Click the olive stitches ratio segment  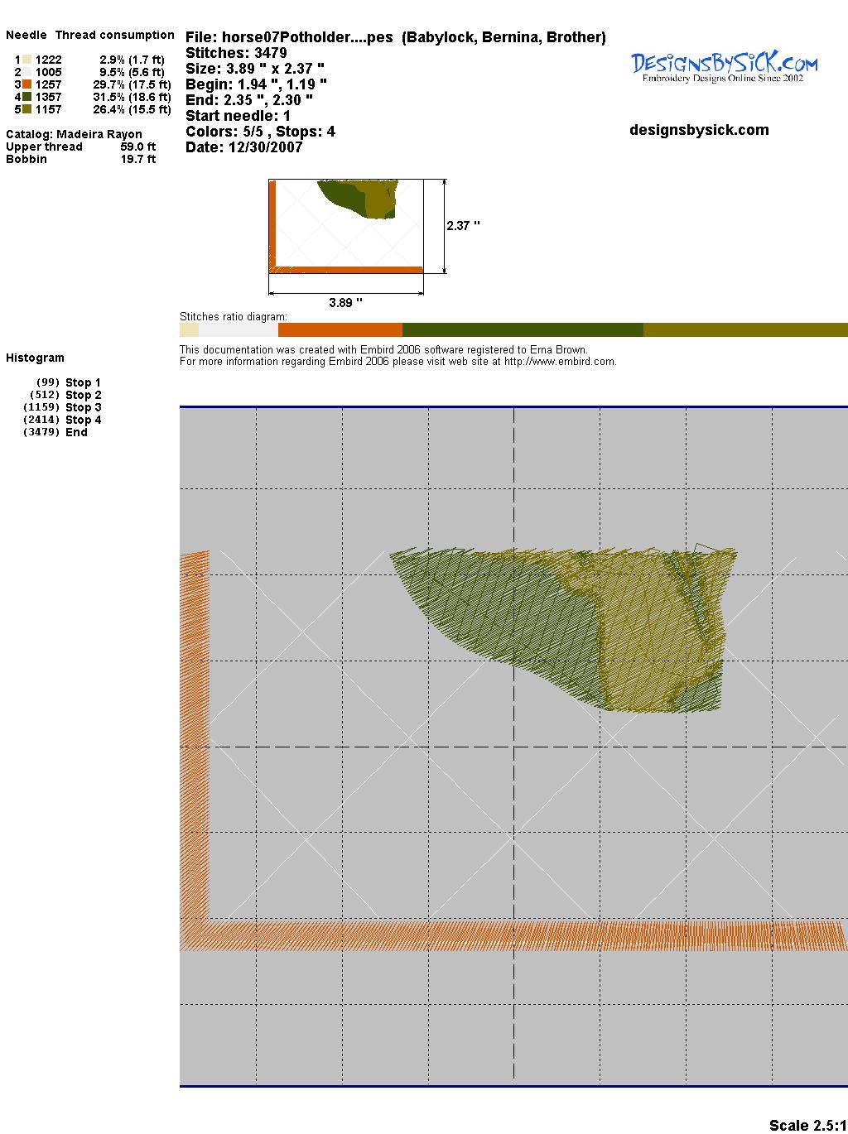pos(745,330)
